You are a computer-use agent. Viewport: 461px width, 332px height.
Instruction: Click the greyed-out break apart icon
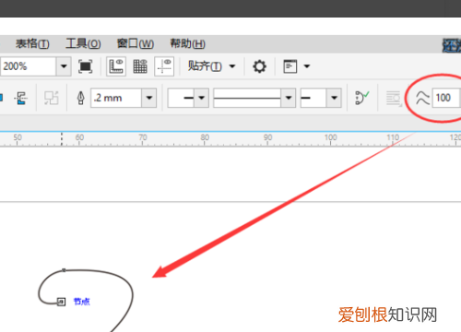click(x=52, y=98)
